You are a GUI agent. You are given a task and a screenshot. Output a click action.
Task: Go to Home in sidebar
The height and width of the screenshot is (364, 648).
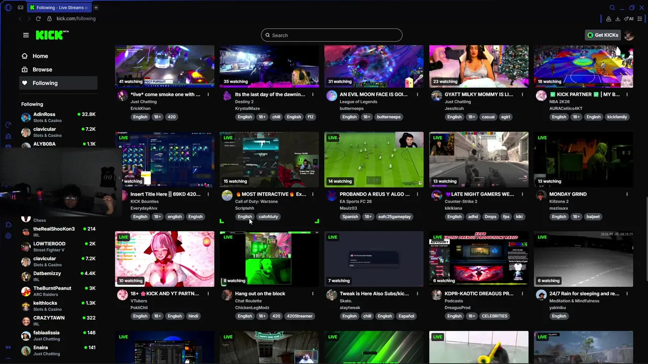click(x=58, y=56)
